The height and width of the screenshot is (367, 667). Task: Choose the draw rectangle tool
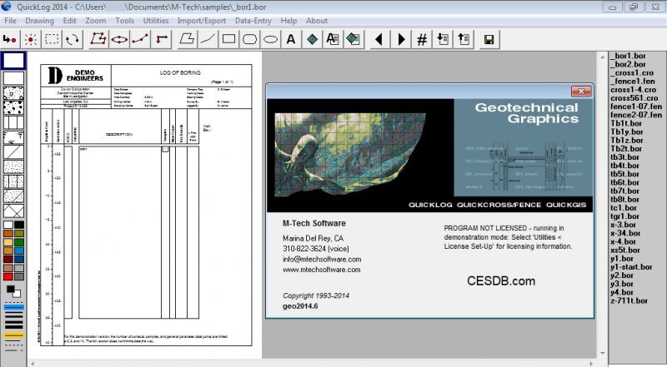click(x=228, y=39)
